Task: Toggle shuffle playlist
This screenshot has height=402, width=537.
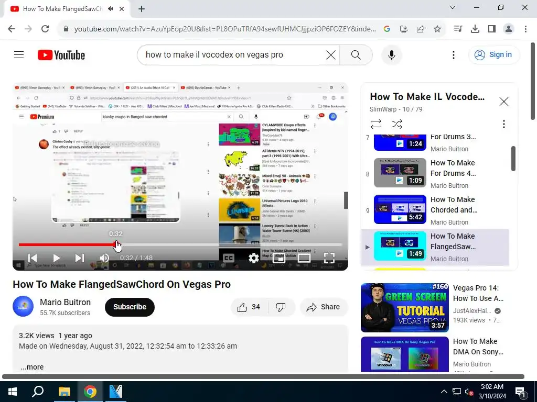Action: pos(396,124)
